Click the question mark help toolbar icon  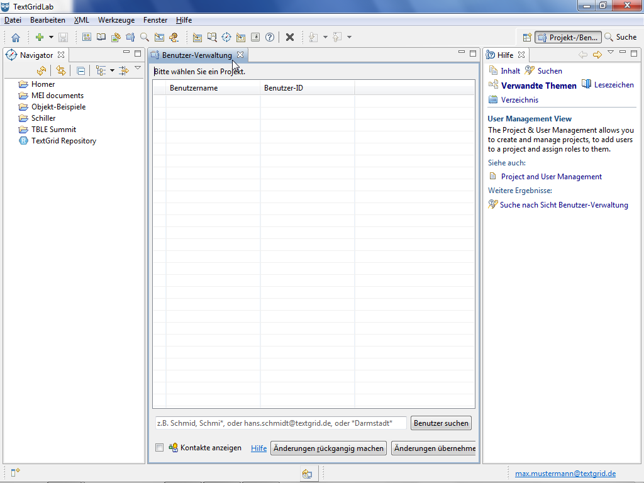[x=270, y=38]
